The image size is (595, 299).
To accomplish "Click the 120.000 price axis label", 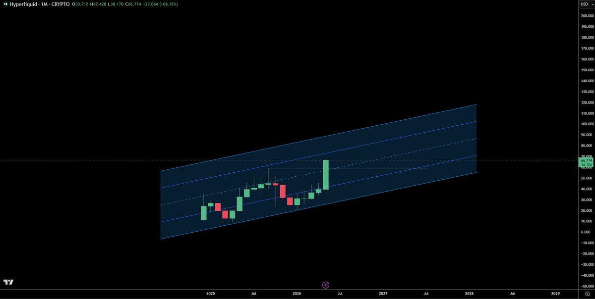I will point(588,102).
